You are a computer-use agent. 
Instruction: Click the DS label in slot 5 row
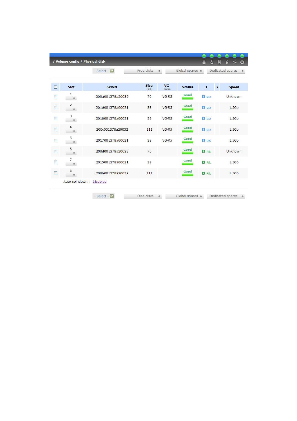(209, 141)
